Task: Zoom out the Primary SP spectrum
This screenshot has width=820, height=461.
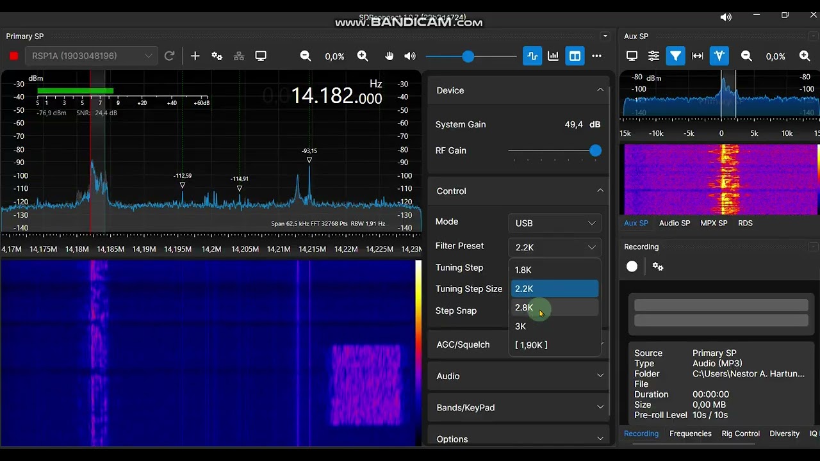Action: point(306,56)
